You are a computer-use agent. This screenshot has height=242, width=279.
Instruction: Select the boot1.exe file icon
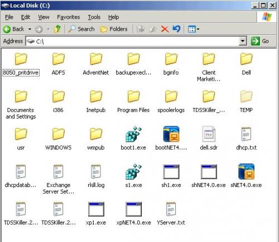133,134
